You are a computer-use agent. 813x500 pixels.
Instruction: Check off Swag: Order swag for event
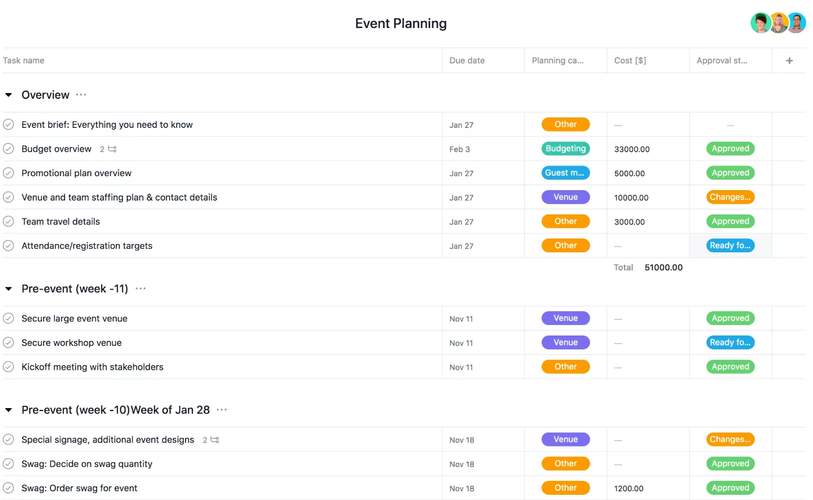(8, 488)
